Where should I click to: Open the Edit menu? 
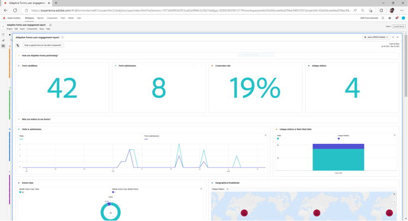point(16,29)
